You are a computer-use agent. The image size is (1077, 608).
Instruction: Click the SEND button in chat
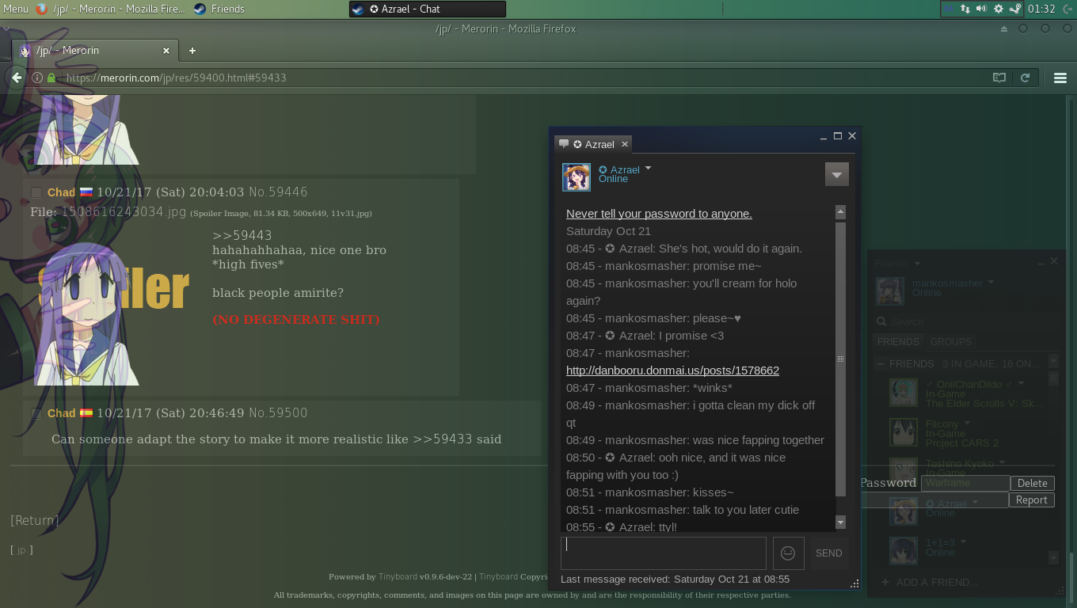pos(829,553)
